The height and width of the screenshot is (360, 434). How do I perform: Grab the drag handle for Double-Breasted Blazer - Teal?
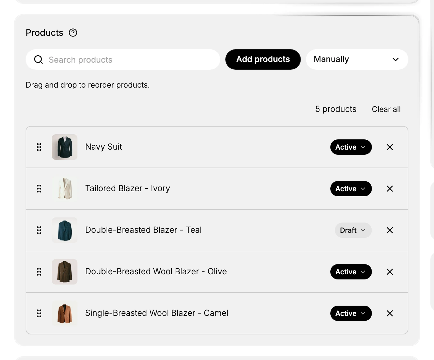(39, 230)
